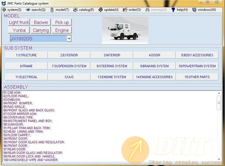Viewport: 225px width, 166px height.
Task: Select assembly 97:REAR DOOR
Action: coord(15,149)
